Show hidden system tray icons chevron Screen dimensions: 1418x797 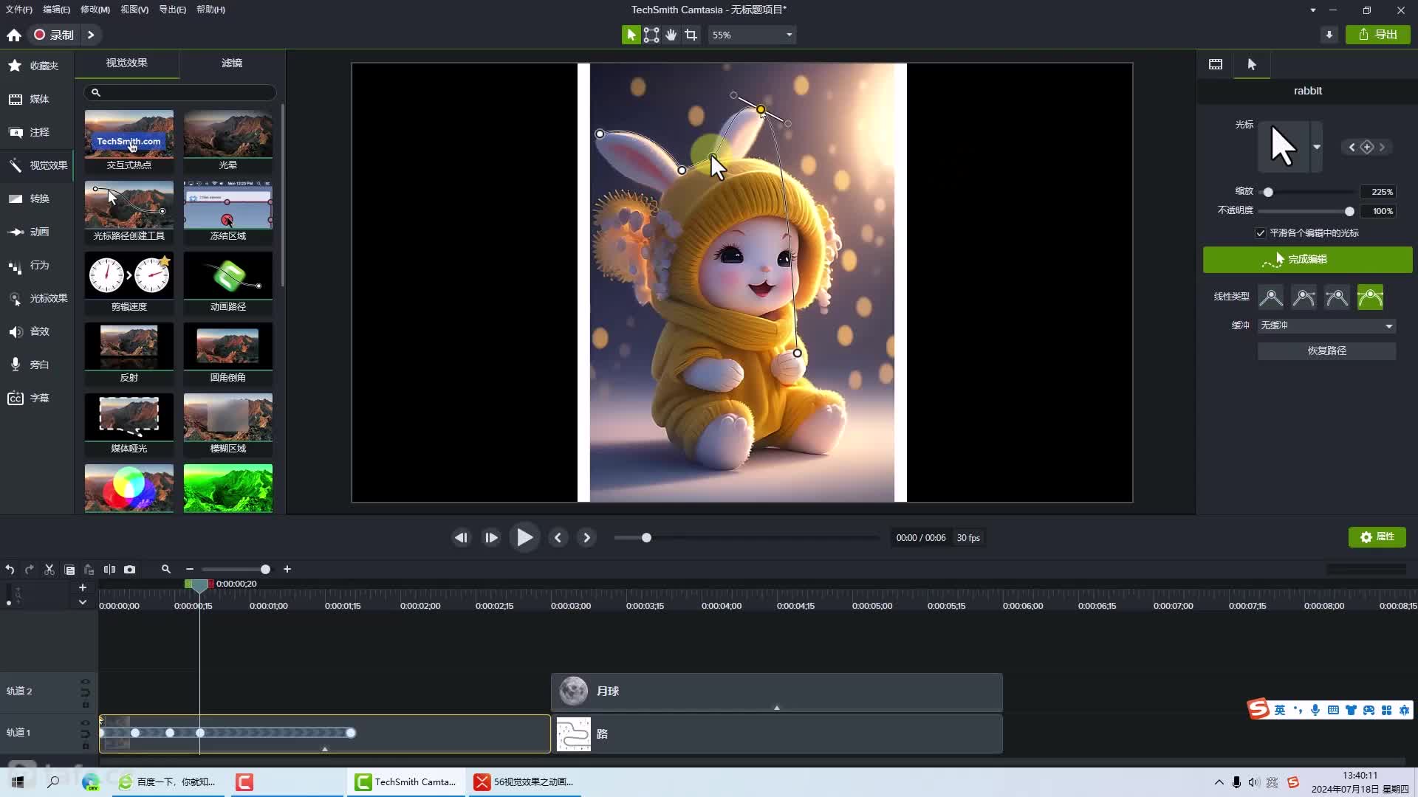(x=1219, y=782)
